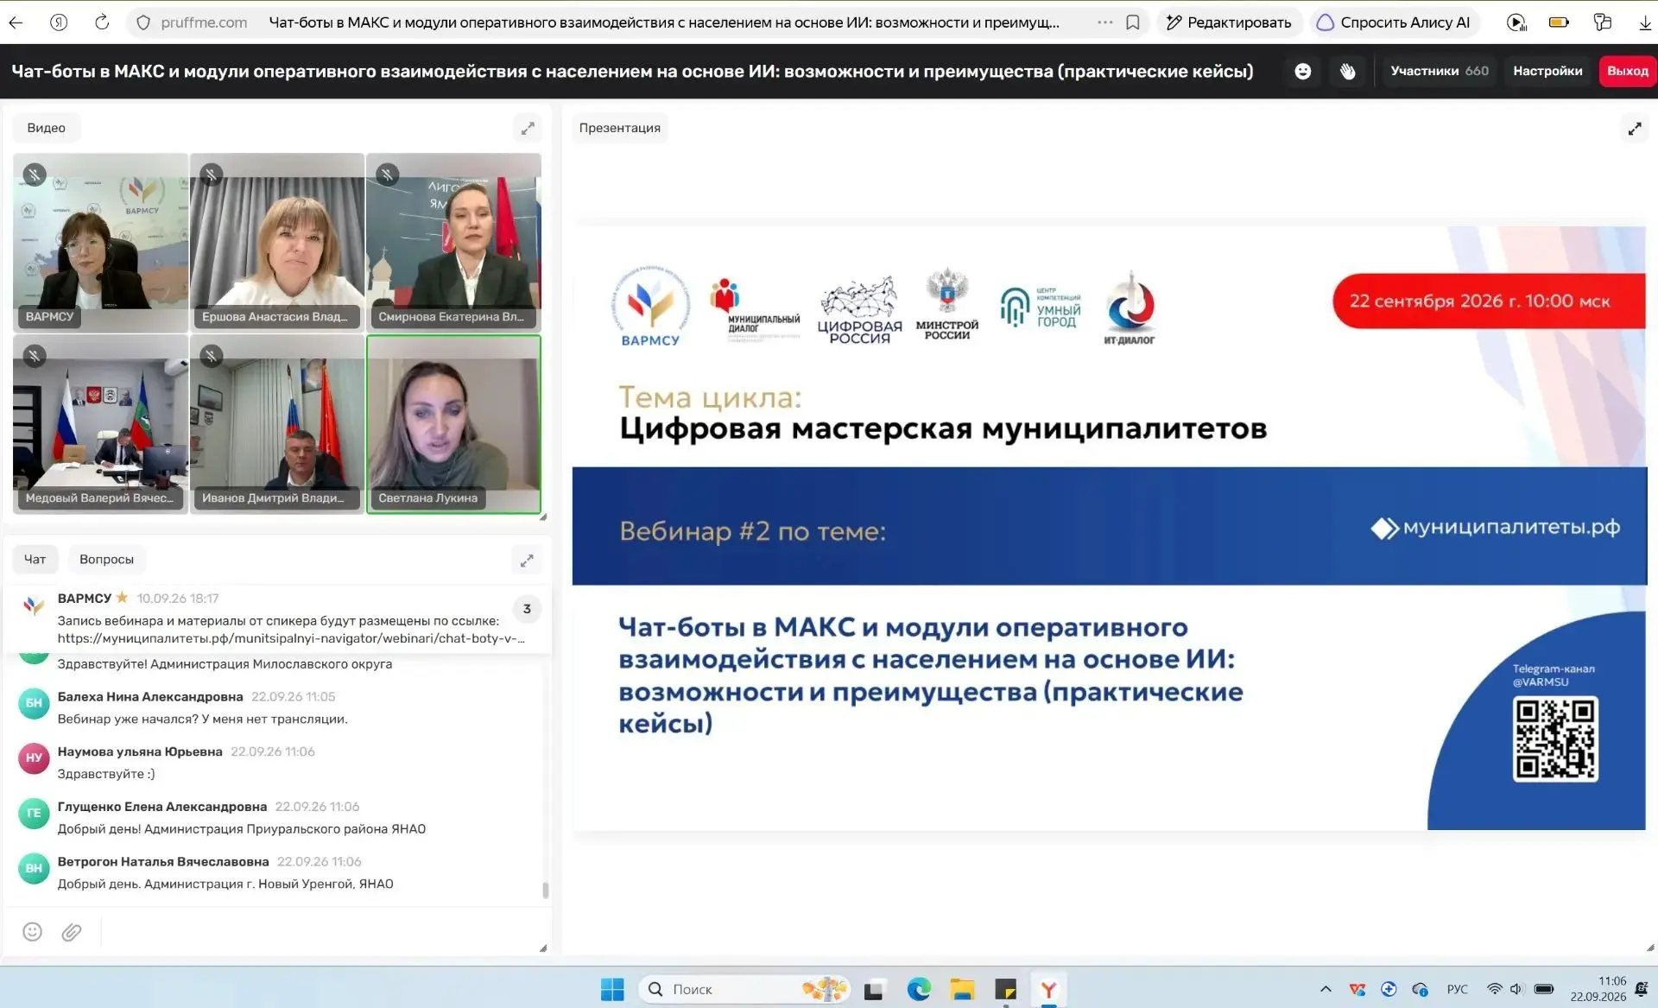This screenshot has height=1008, width=1658.
Task: Open volume control in system tray
Action: pyautogui.click(x=1516, y=989)
